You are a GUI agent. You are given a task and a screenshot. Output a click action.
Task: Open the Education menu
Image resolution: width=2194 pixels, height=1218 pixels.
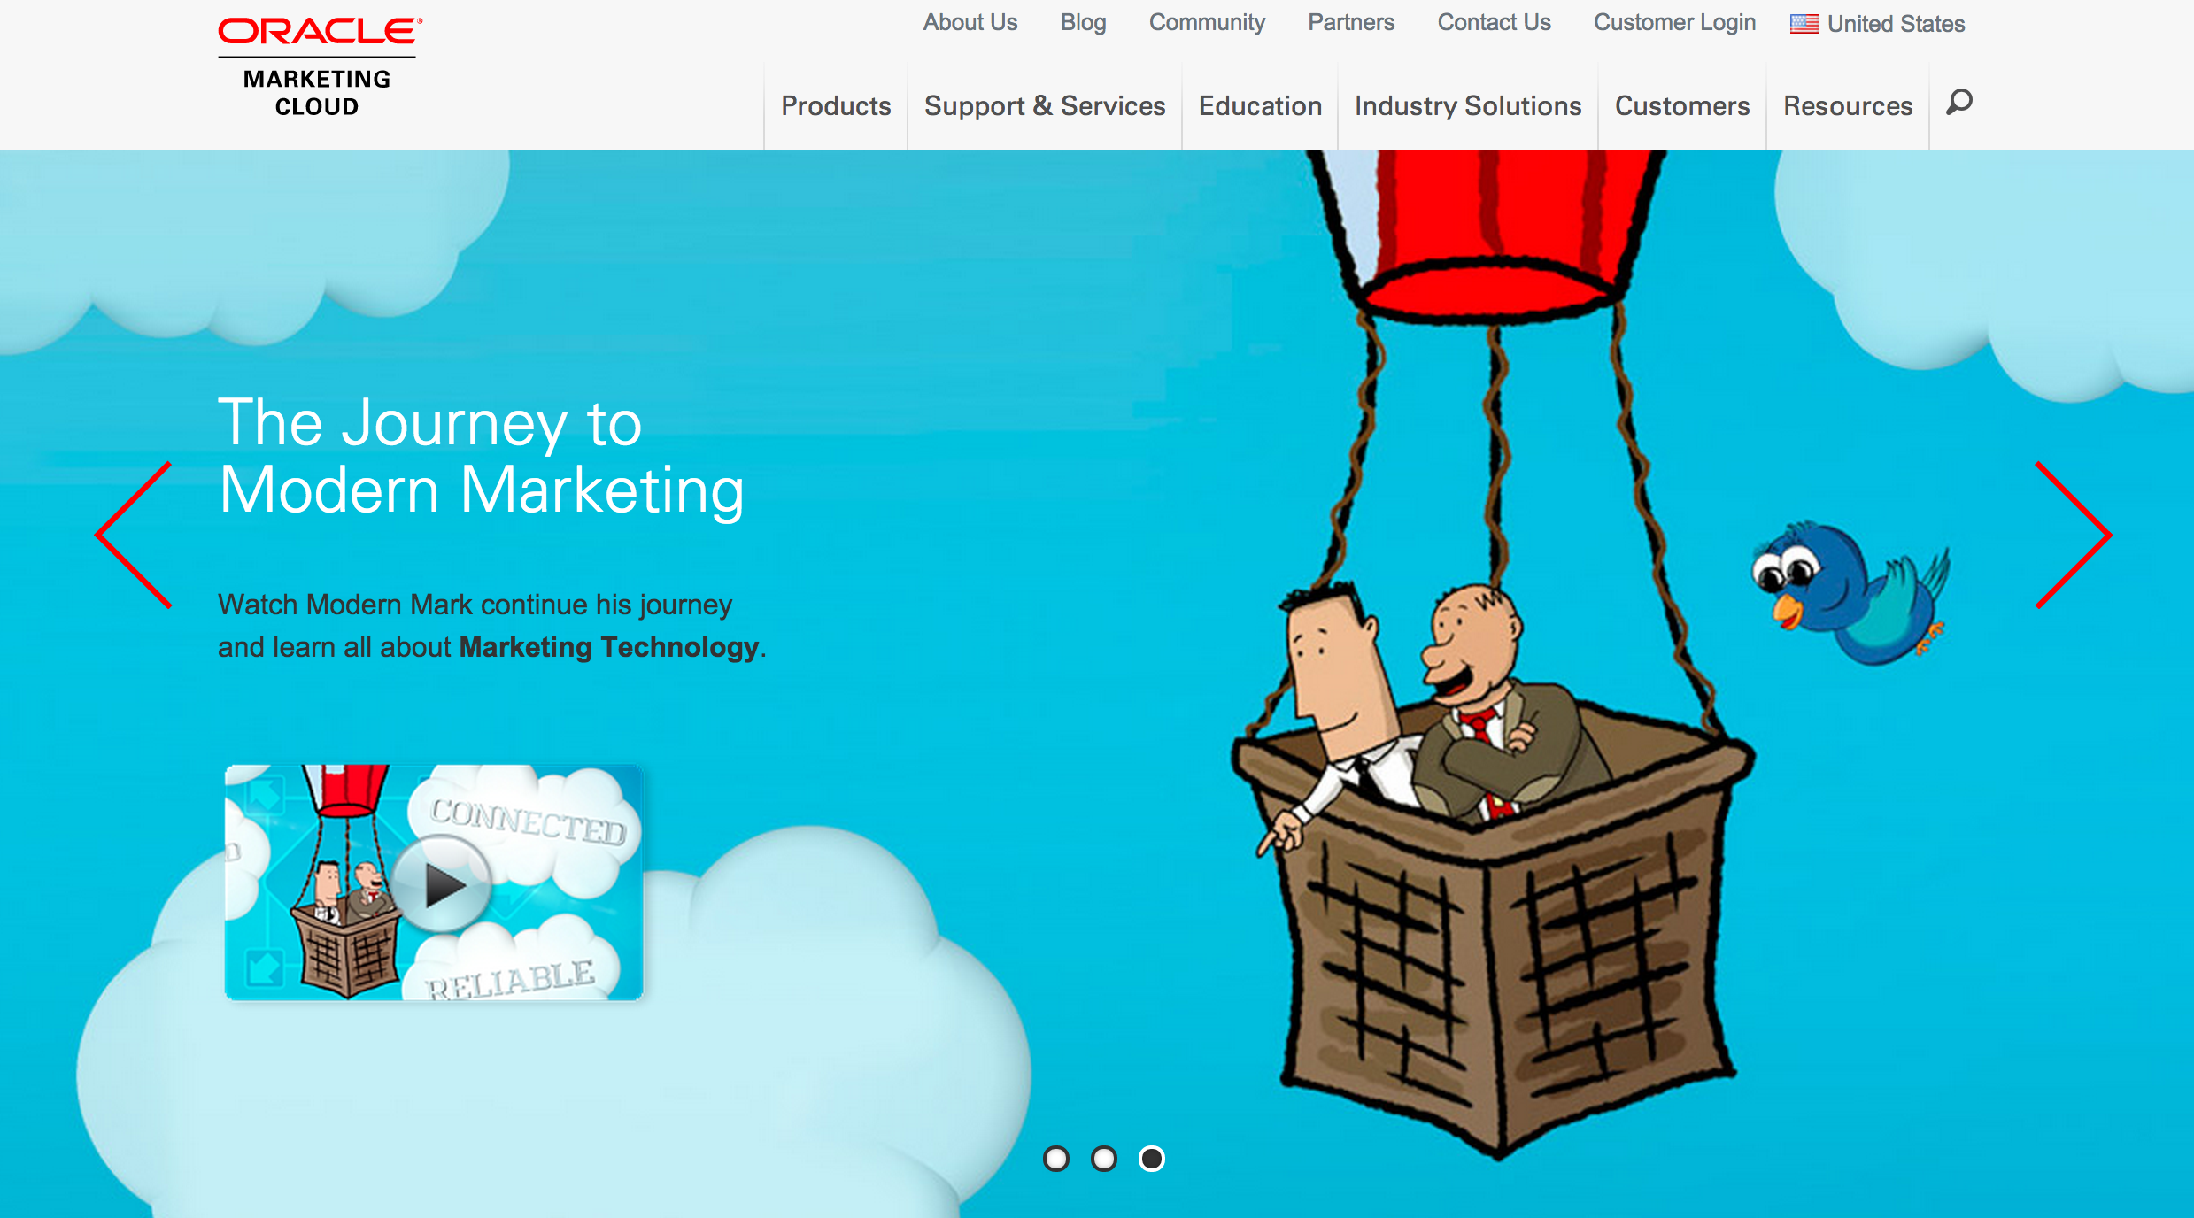pyautogui.click(x=1260, y=106)
